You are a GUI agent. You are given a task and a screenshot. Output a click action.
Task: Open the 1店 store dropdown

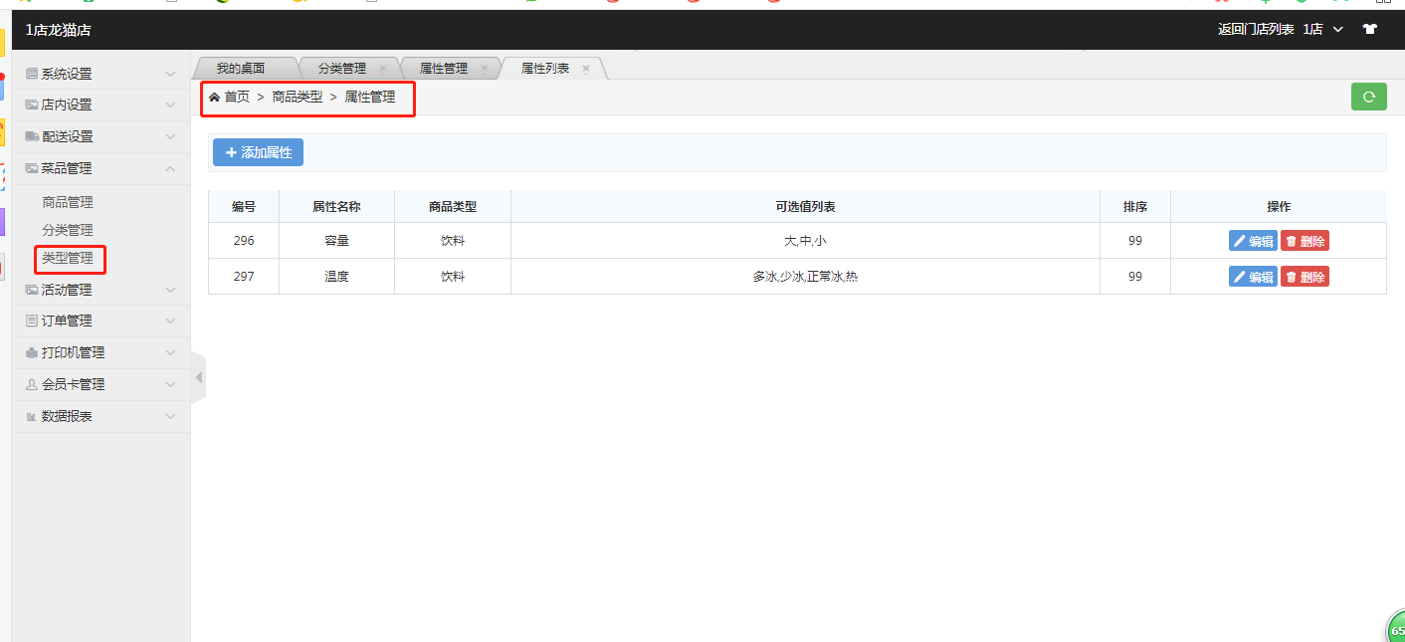point(1322,30)
